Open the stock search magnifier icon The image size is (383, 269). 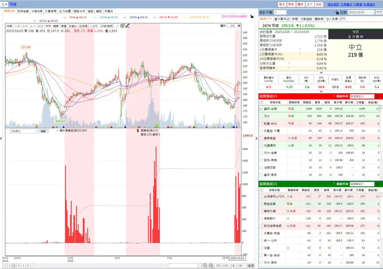tap(3, 4)
